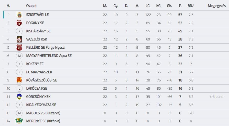Select the Lakócsa KSE placeholder L icon
Viewport: 229px width, 126px height.
coord(19,88)
